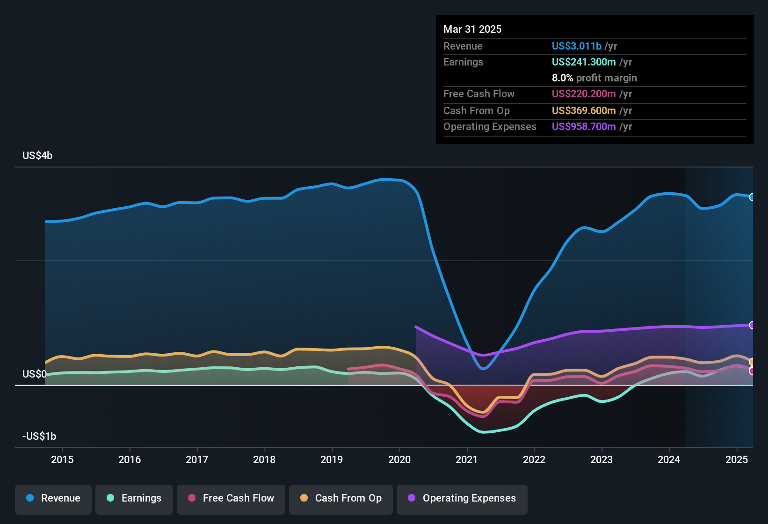Select the 2025 axis label
Viewport: 768px width, 524px height.
738,460
